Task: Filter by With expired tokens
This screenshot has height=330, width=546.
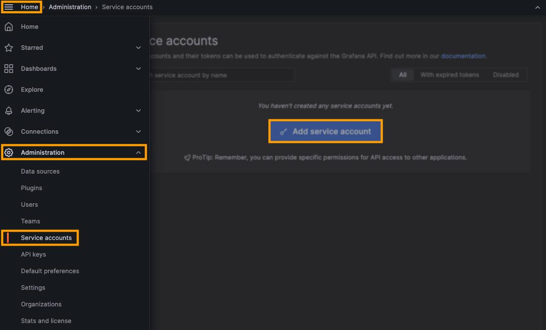Action: (x=449, y=75)
